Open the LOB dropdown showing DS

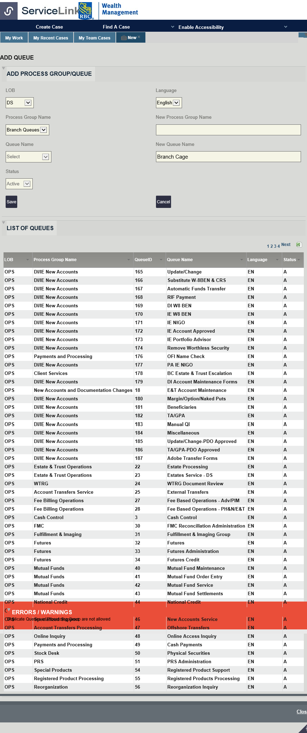(19, 103)
